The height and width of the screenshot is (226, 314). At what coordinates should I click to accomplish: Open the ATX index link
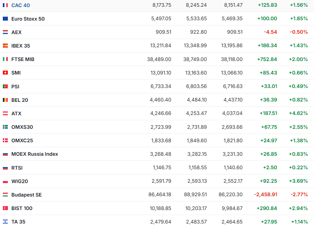click(16, 114)
